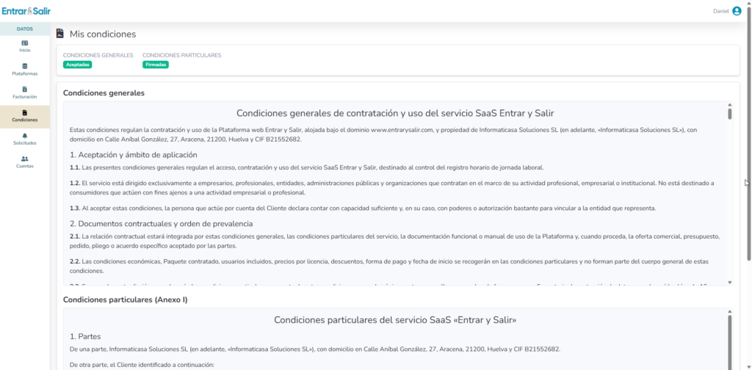Click the Facturación invoice icon
This screenshot has width=752, height=370.
coord(25,89)
